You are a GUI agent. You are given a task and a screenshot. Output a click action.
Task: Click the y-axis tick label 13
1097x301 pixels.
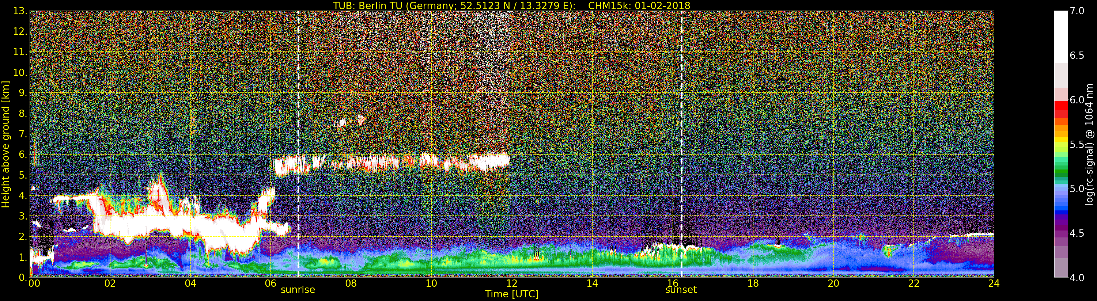pos(20,11)
